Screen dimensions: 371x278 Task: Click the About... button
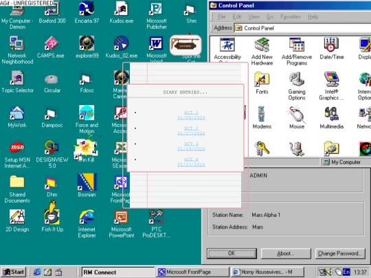pos(286,253)
